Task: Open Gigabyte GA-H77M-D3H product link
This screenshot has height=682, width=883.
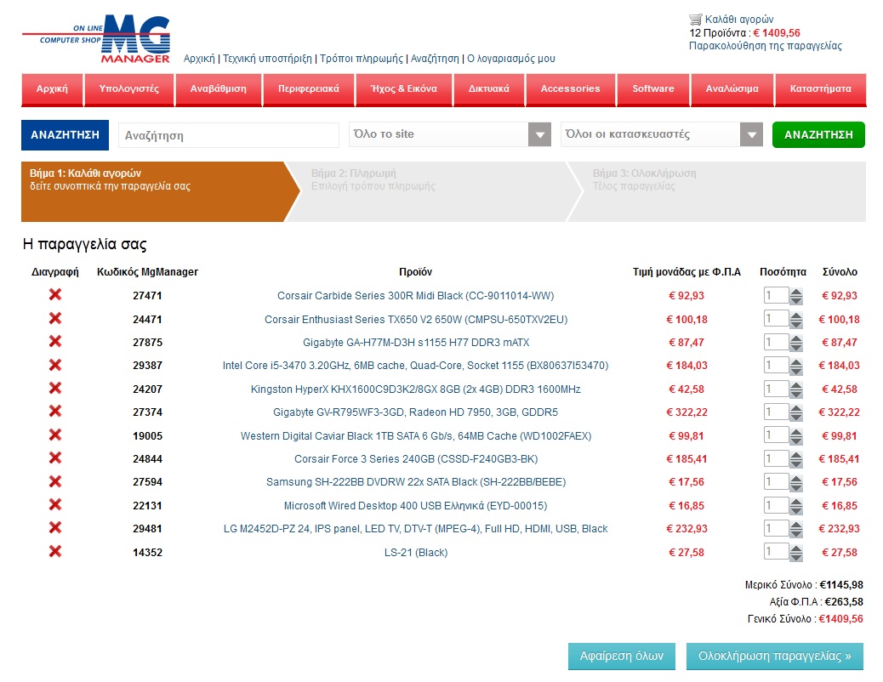Action: (416, 343)
